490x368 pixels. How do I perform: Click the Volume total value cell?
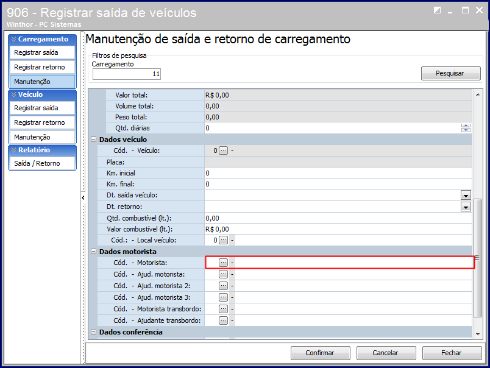338,106
